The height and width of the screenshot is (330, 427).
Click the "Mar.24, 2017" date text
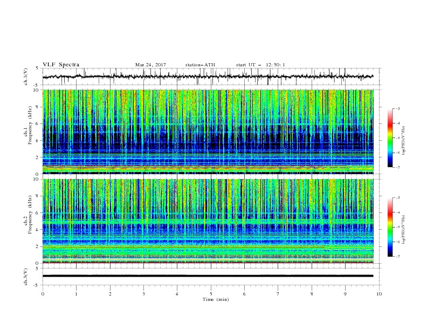150,65
